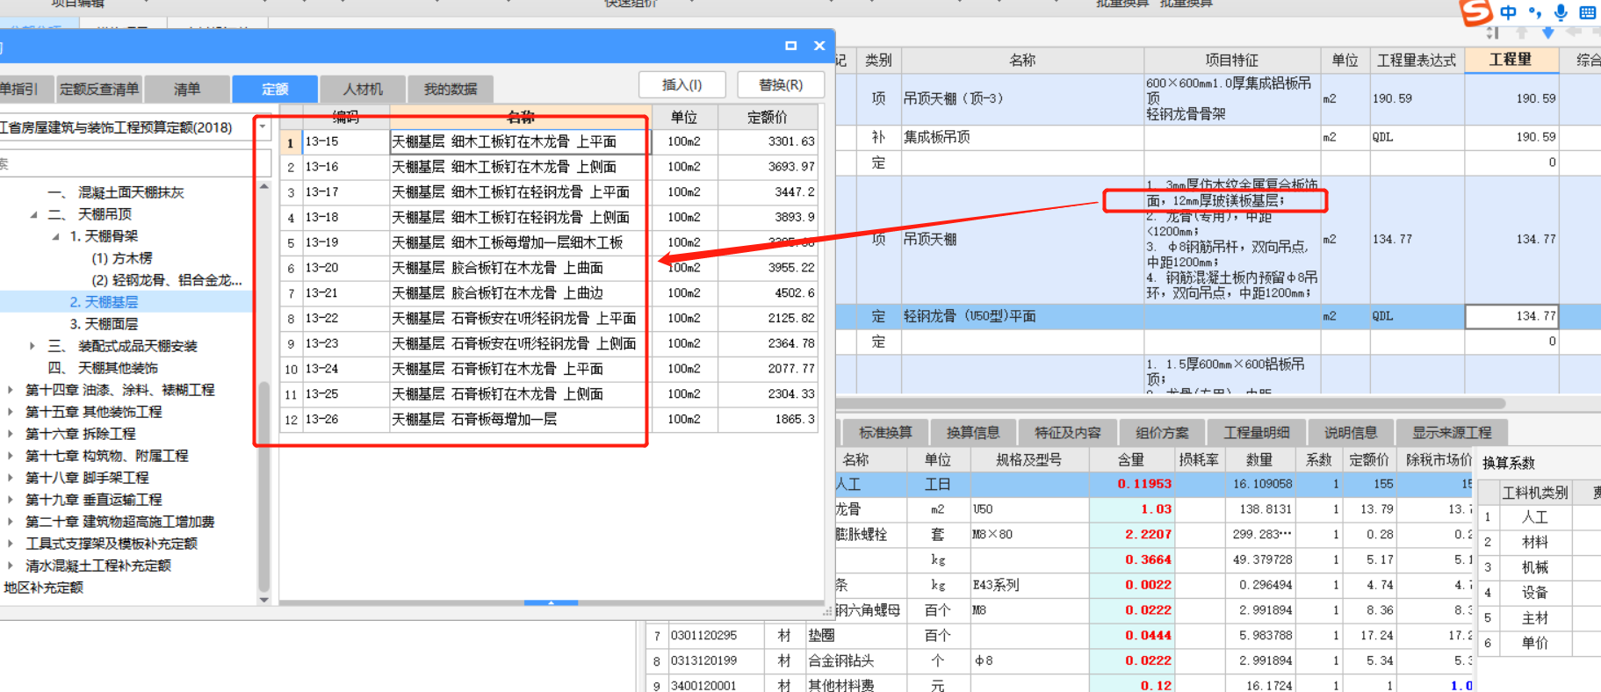This screenshot has width=1601, height=692.
Task: Click the Sogou voice input microphone icon
Action: [1561, 12]
